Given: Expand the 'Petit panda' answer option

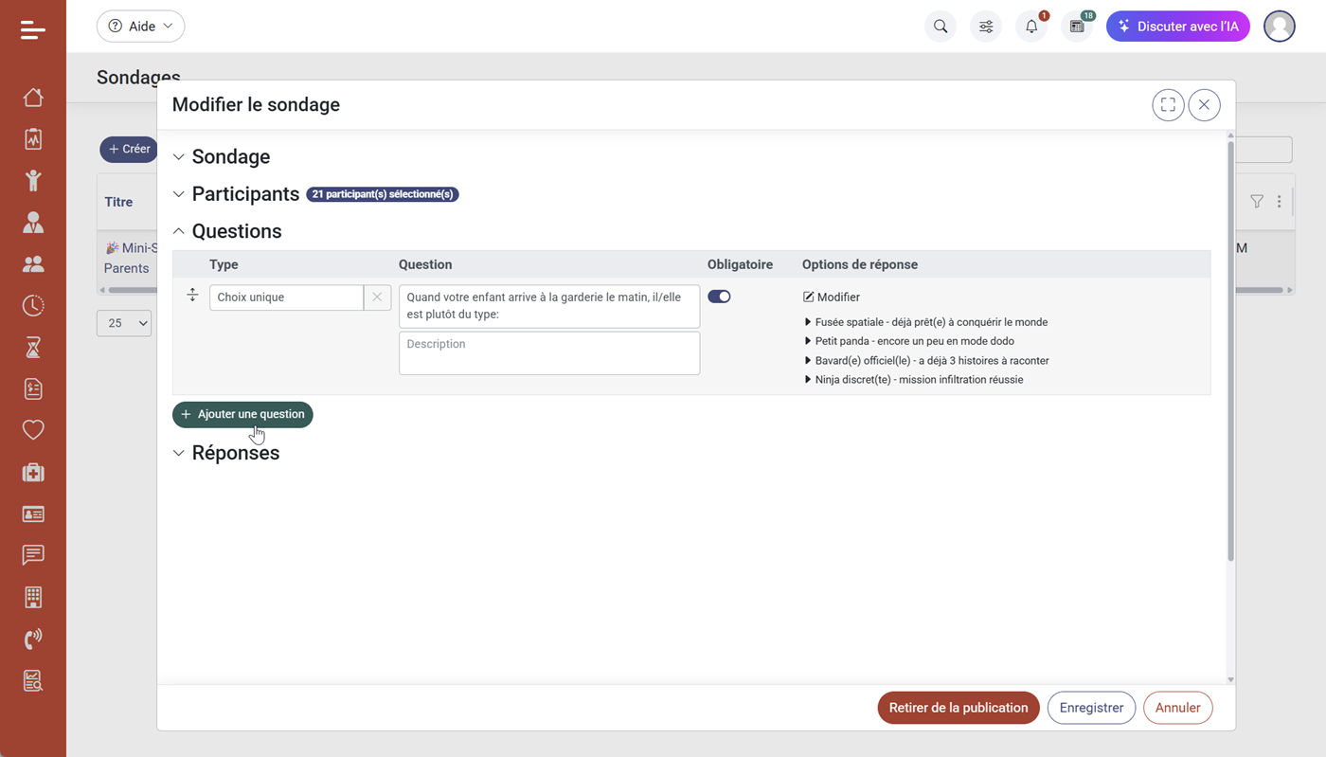Looking at the screenshot, I should tap(808, 341).
